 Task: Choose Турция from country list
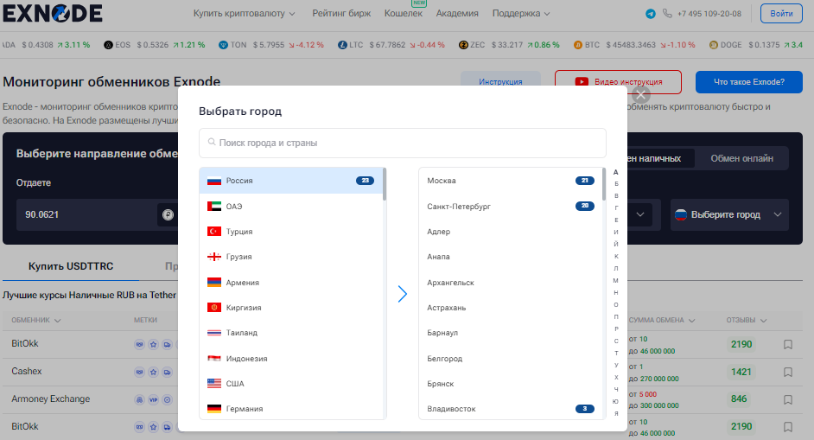coord(290,231)
